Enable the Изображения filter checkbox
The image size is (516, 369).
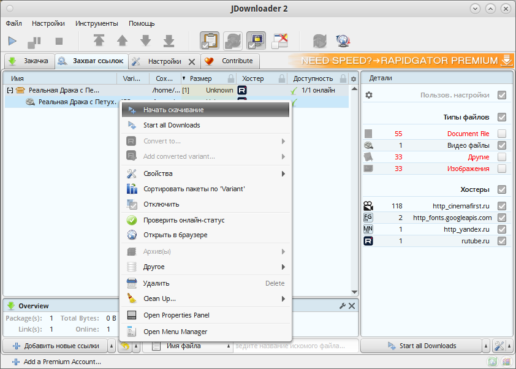[x=502, y=169]
